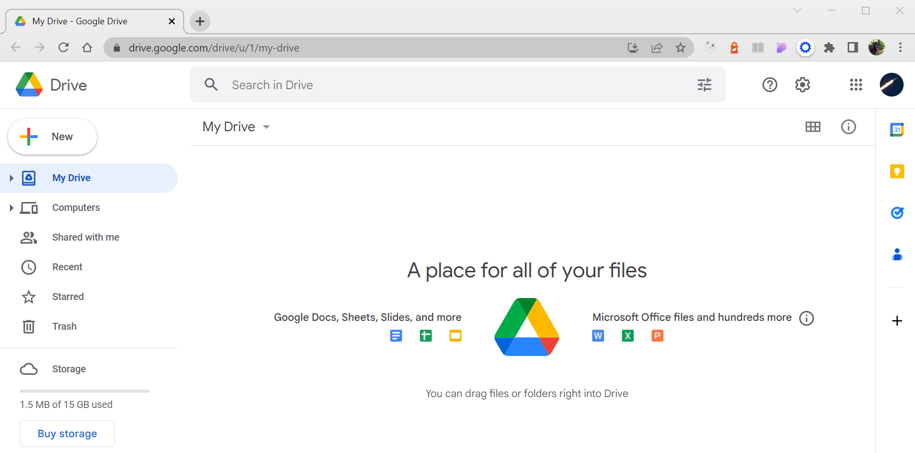Open the Help question mark menu
The width and height of the screenshot is (915, 453).
[x=769, y=85]
